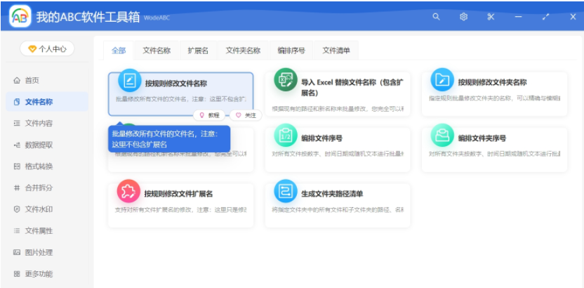Go to 首页 in the sidebar

tap(32, 80)
